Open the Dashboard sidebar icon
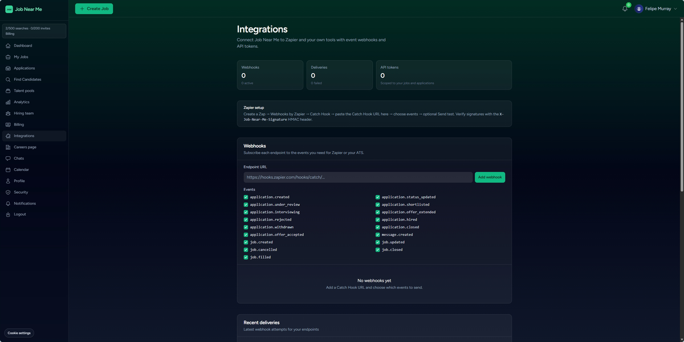This screenshot has width=684, height=342. pos(8,46)
